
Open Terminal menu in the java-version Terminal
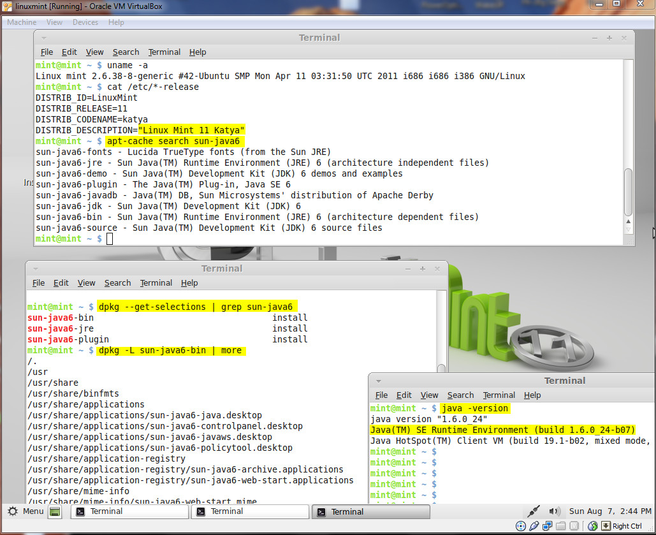(x=499, y=395)
